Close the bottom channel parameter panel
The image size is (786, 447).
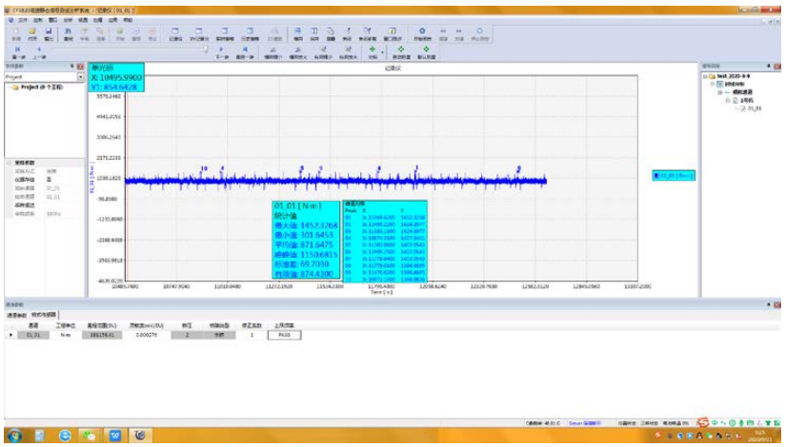click(777, 304)
